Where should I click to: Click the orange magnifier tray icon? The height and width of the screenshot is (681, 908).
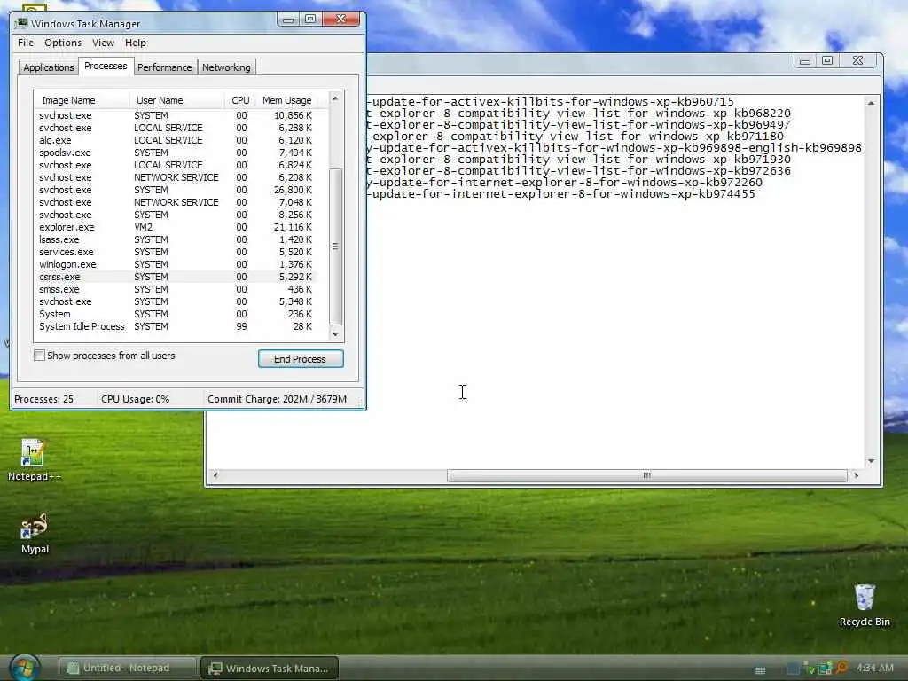point(841,668)
